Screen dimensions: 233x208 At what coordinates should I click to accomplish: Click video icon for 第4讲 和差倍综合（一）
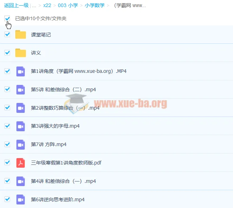pos(21,181)
